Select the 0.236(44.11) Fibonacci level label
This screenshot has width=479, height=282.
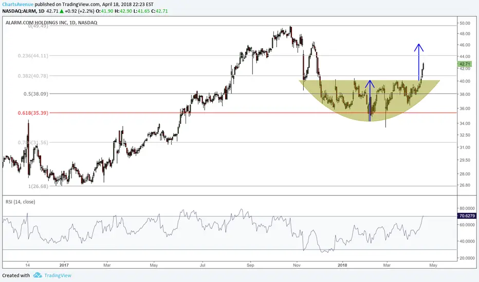[33, 56]
